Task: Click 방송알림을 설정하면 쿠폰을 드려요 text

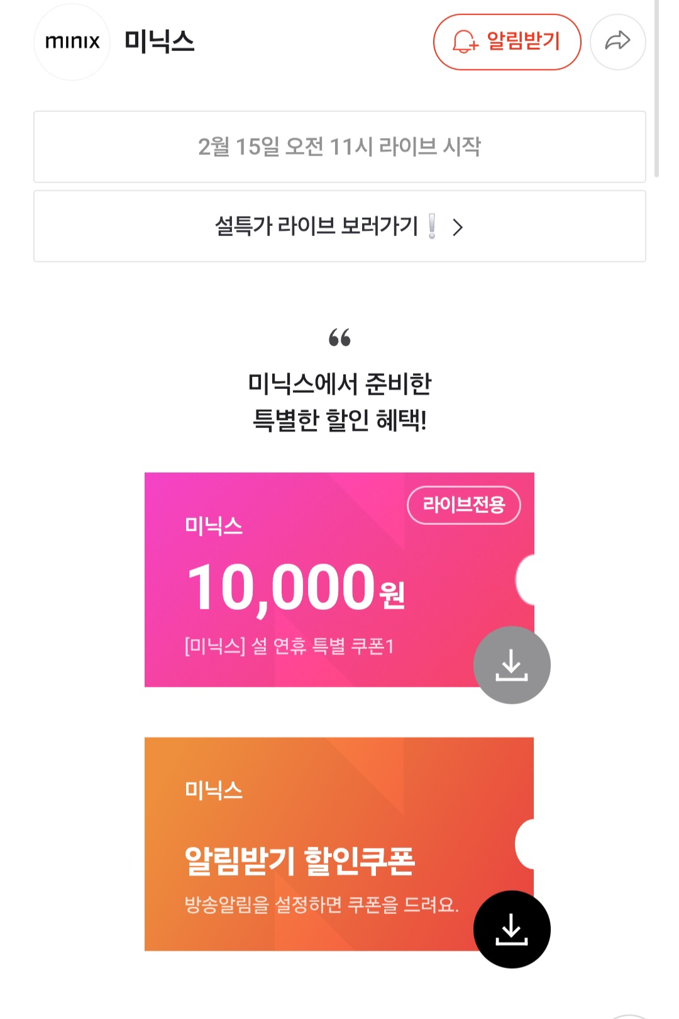Action: [321, 904]
